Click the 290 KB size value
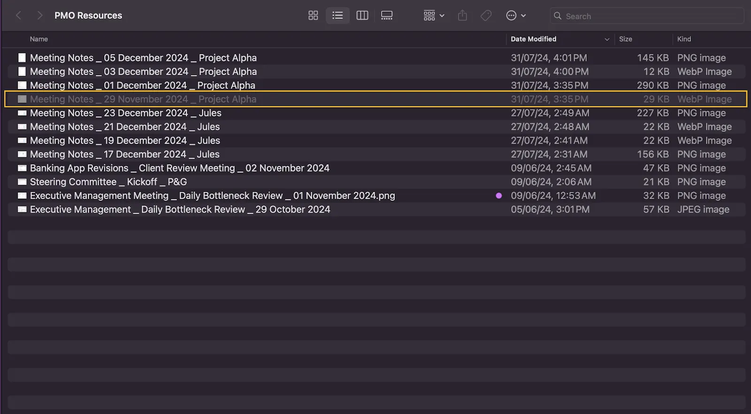The image size is (751, 414). [x=653, y=85]
